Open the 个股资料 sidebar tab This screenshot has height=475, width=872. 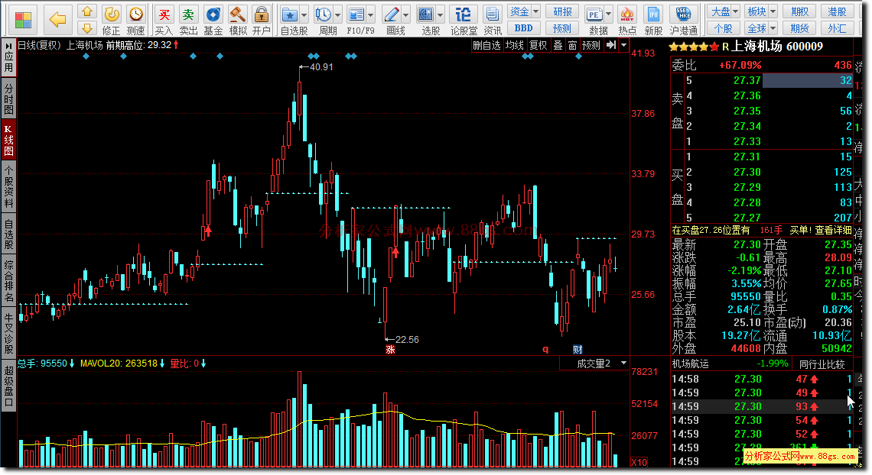8,186
